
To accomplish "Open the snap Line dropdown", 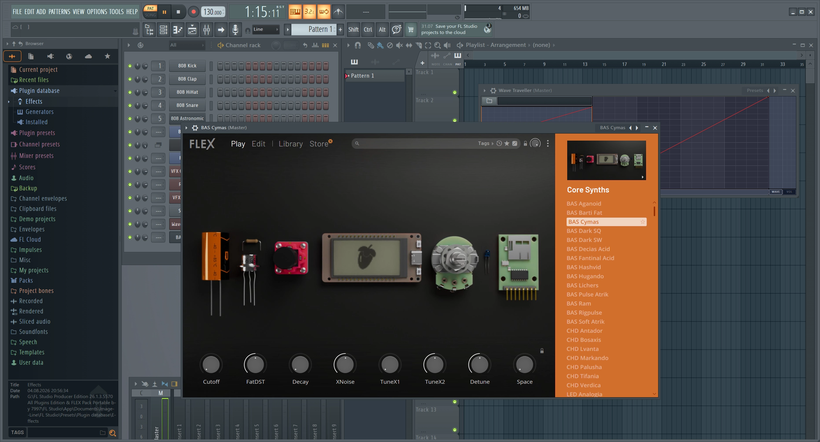I will [x=265, y=30].
